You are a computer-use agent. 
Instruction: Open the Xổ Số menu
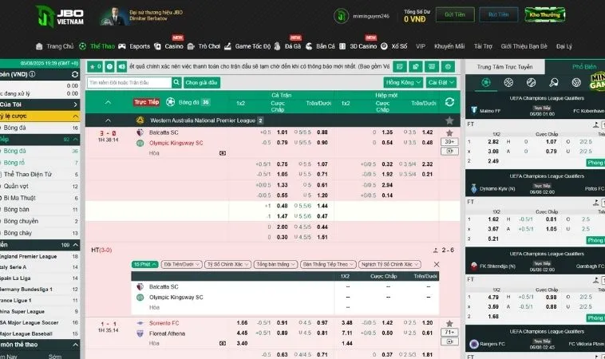[394, 46]
